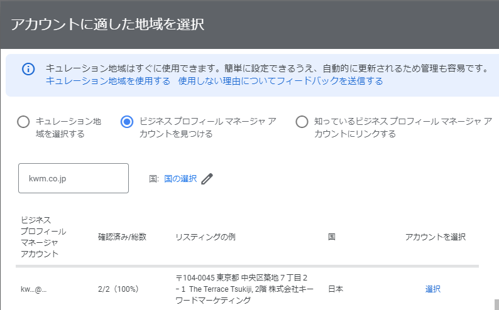Click the ビジネス プロフィール マネージャ アカウント header
This screenshot has height=310, width=499.
click(43, 237)
